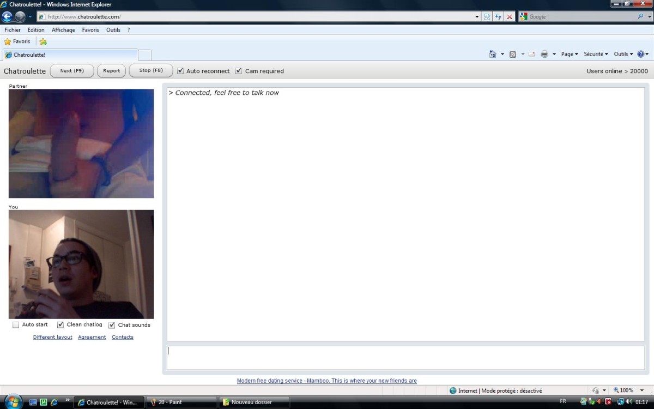This screenshot has height=409, width=654.
Task: Click the magnifier search icon in Google box
Action: pyautogui.click(x=641, y=16)
